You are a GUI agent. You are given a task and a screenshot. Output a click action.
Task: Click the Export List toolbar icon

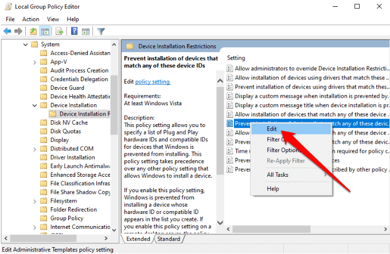pyautogui.click(x=60, y=31)
